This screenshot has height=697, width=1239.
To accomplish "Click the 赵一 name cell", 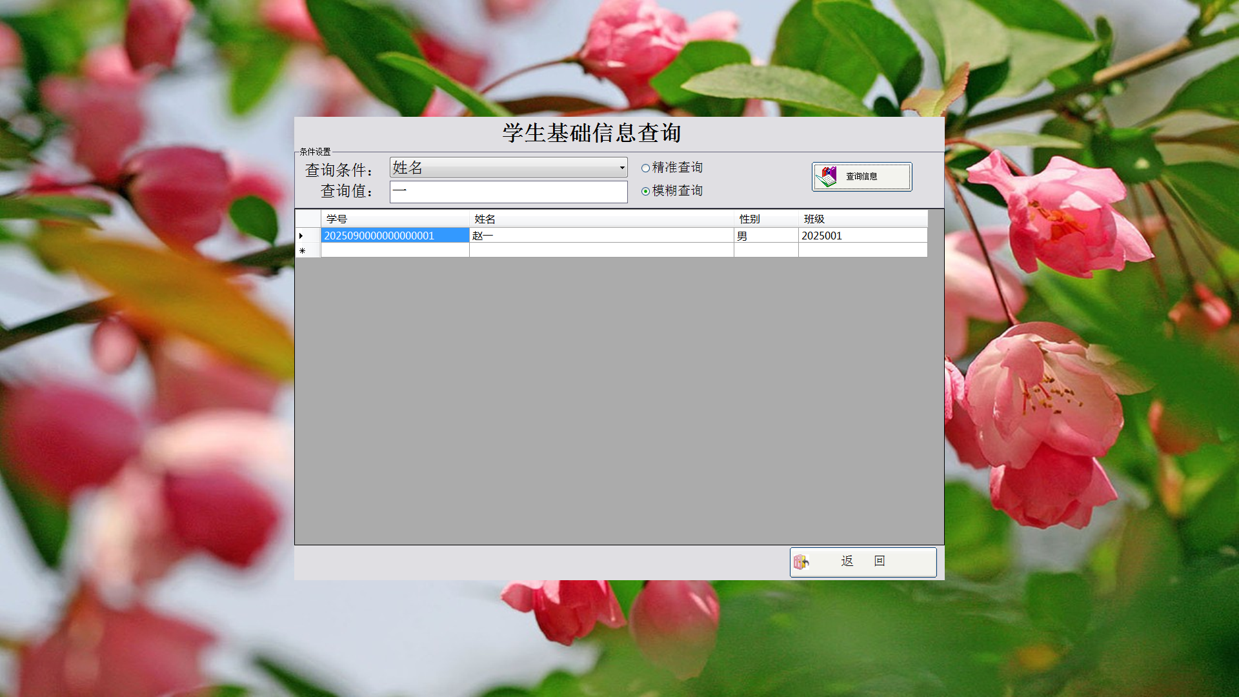I will 600,236.
